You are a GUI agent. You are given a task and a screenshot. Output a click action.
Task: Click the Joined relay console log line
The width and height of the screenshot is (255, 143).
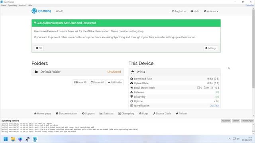point(38,131)
